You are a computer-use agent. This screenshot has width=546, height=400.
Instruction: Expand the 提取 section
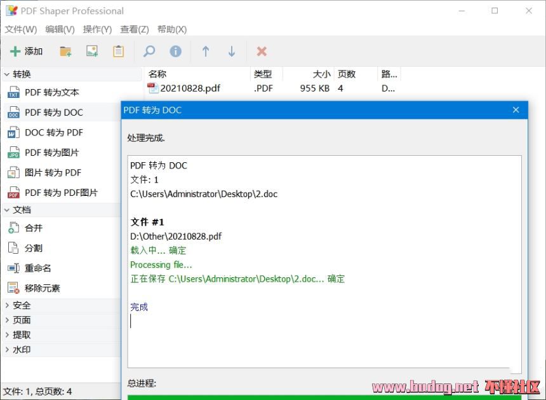point(6,335)
